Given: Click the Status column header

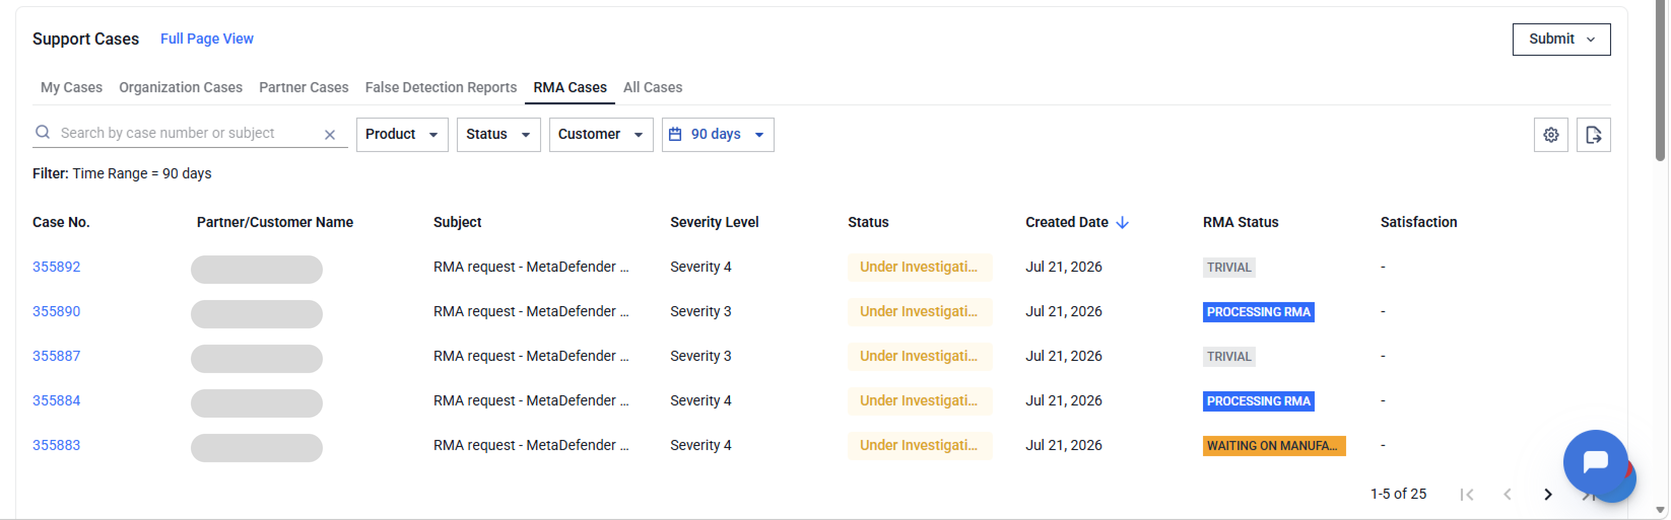Looking at the screenshot, I should pos(868,222).
